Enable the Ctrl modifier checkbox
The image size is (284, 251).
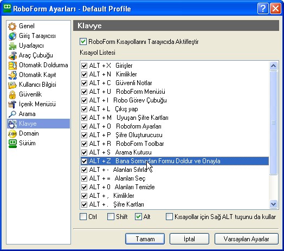coord(83,216)
